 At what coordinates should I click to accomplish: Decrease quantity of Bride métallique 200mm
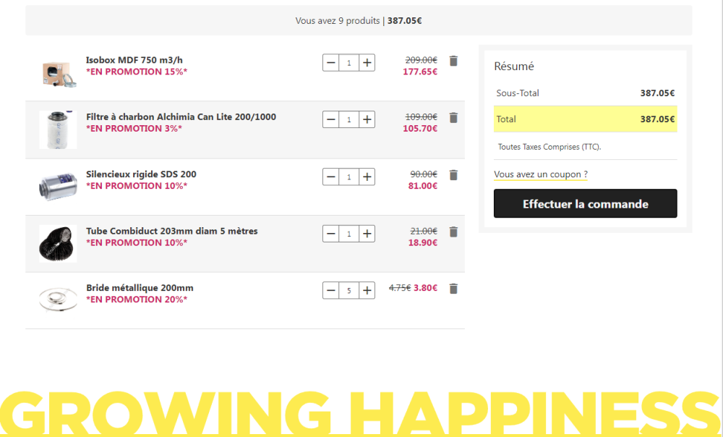point(330,290)
